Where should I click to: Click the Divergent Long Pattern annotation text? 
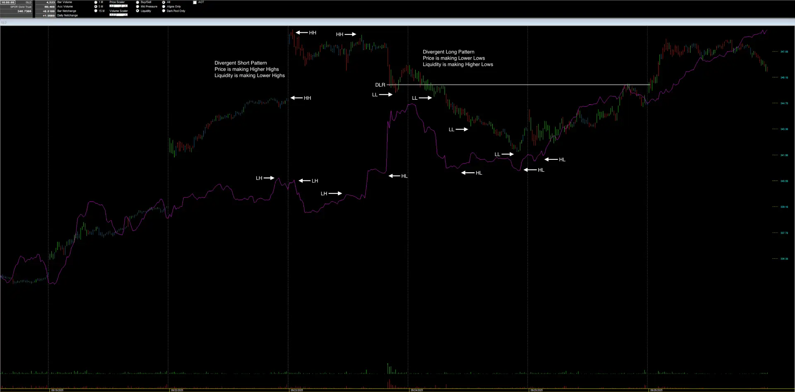click(448, 52)
